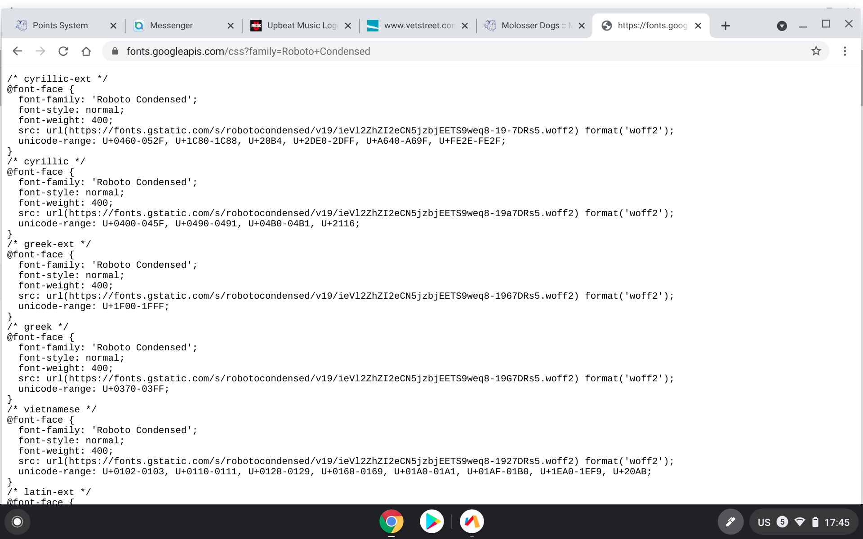Open the stylus tools pen icon

click(x=730, y=521)
